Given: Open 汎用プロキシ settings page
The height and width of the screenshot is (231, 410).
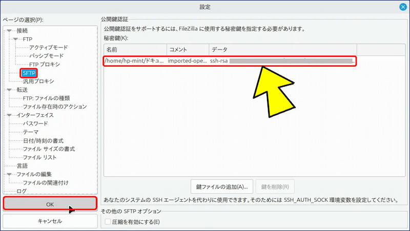Looking at the screenshot, I should 38,81.
